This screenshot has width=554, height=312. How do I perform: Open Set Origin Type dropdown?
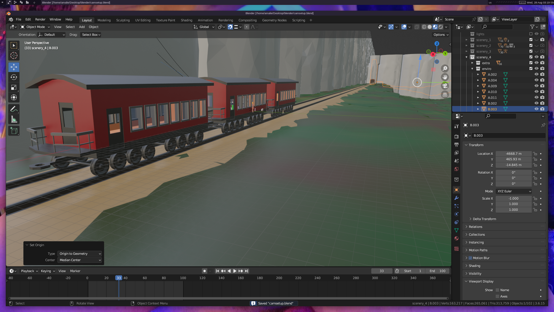coord(80,254)
